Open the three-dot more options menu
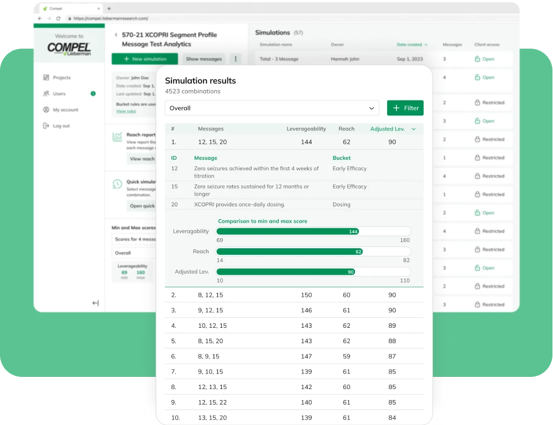 click(236, 59)
